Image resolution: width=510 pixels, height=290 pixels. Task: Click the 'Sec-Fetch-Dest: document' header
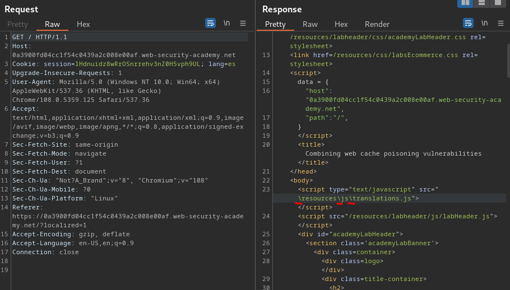tap(59, 171)
